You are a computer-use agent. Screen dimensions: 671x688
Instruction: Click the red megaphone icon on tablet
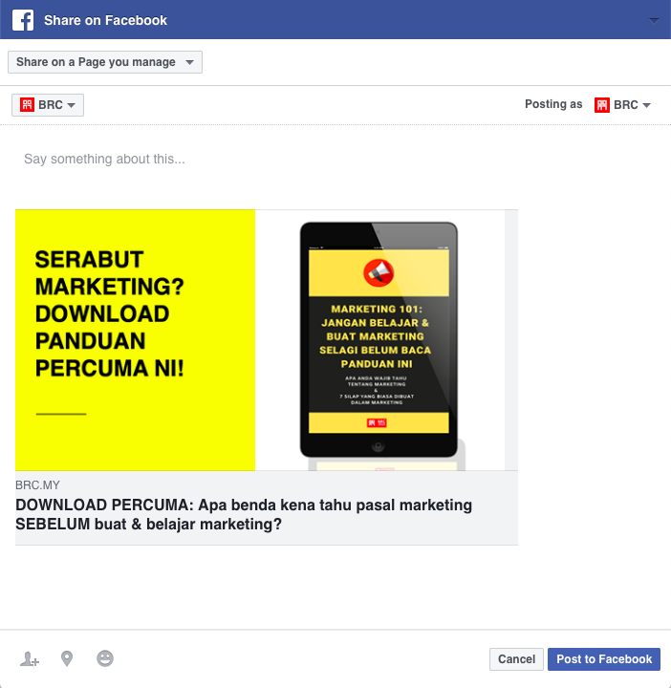tap(379, 272)
